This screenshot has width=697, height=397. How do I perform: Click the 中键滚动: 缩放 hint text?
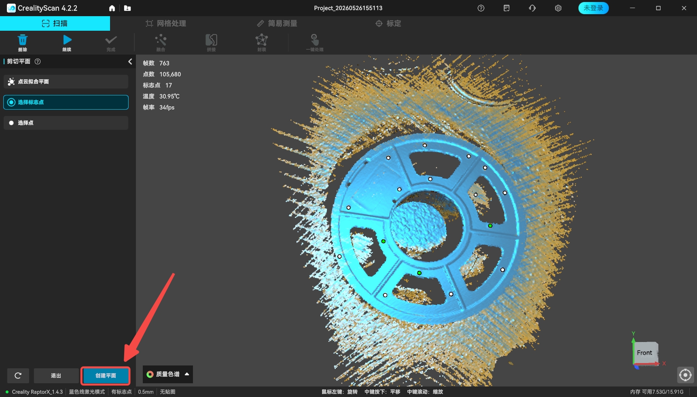(425, 392)
